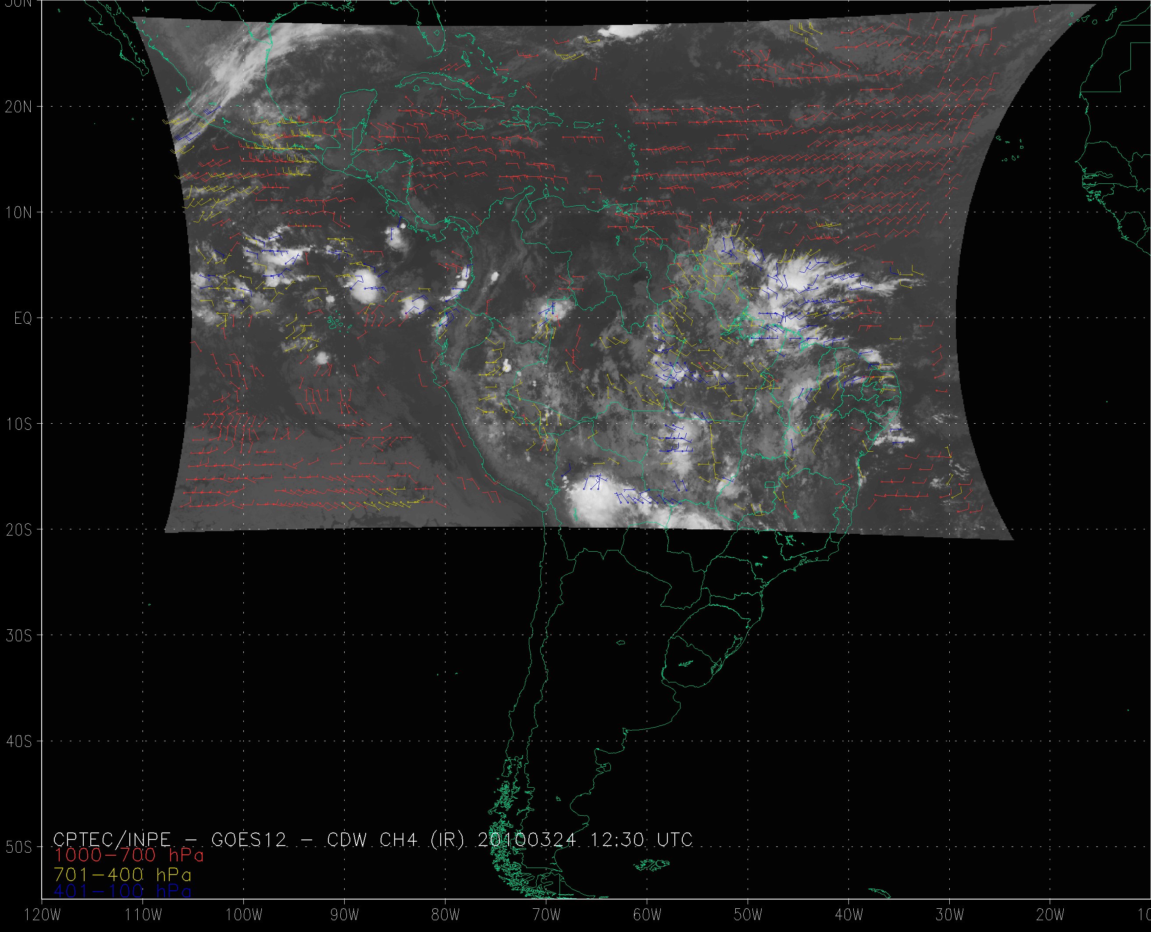The image size is (1151, 932).
Task: Click the 70W longitude axis label
Action: coord(546,915)
